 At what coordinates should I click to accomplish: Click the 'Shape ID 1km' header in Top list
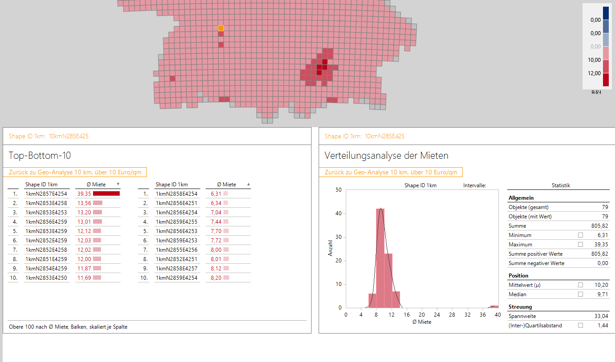point(41,185)
